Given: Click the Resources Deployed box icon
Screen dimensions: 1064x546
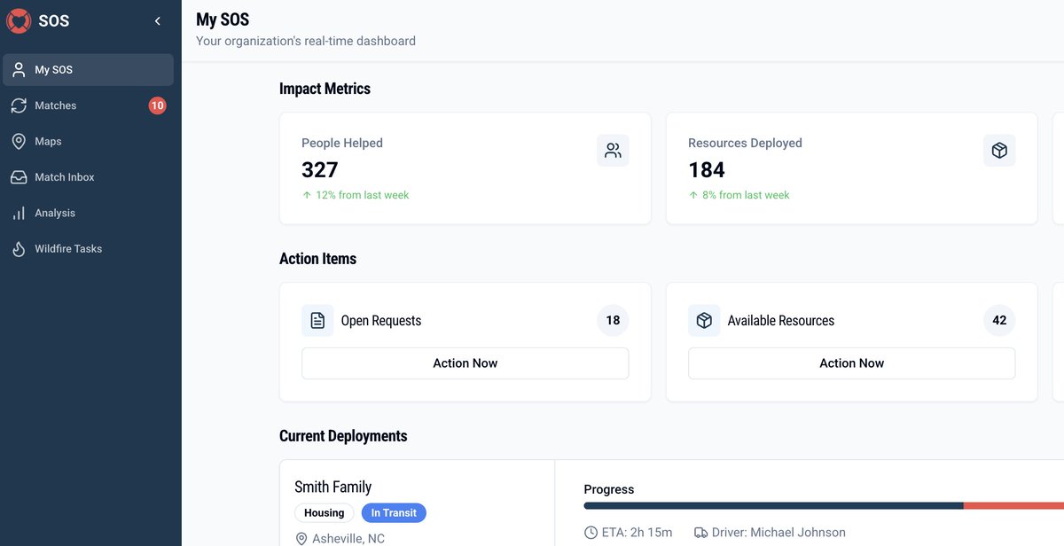Looking at the screenshot, I should click(999, 151).
